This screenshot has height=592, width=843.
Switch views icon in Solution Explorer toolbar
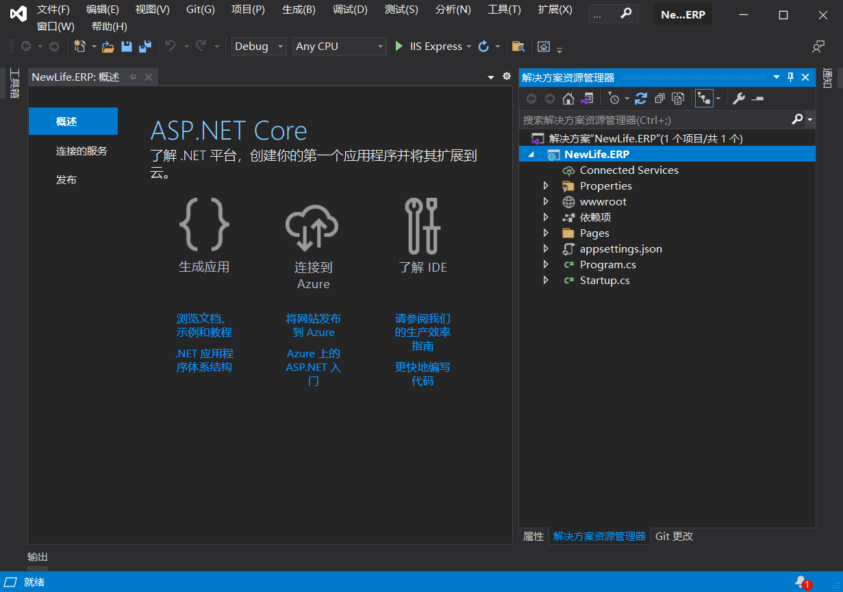point(587,99)
